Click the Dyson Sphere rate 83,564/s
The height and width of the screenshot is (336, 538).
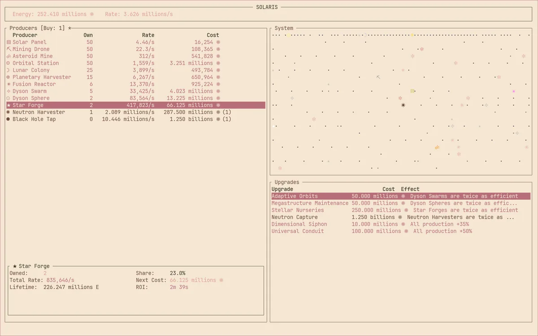[142, 98]
